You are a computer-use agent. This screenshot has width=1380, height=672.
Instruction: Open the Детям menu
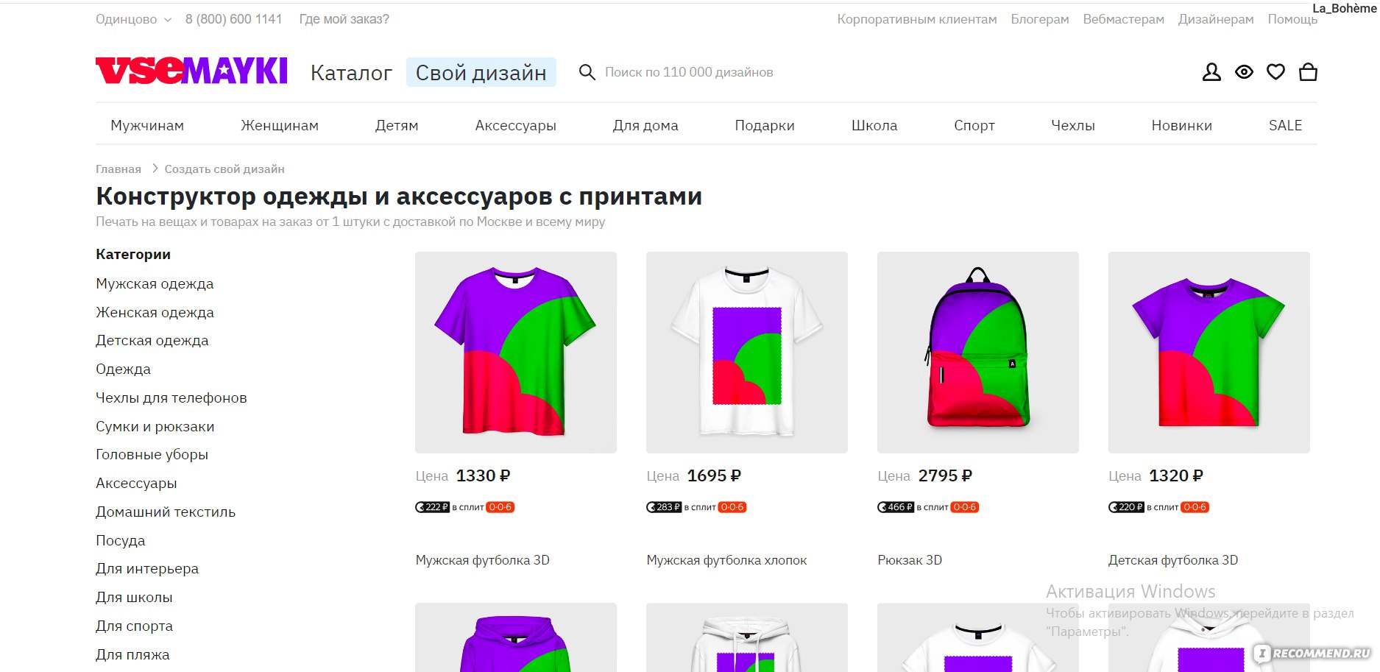click(x=397, y=125)
